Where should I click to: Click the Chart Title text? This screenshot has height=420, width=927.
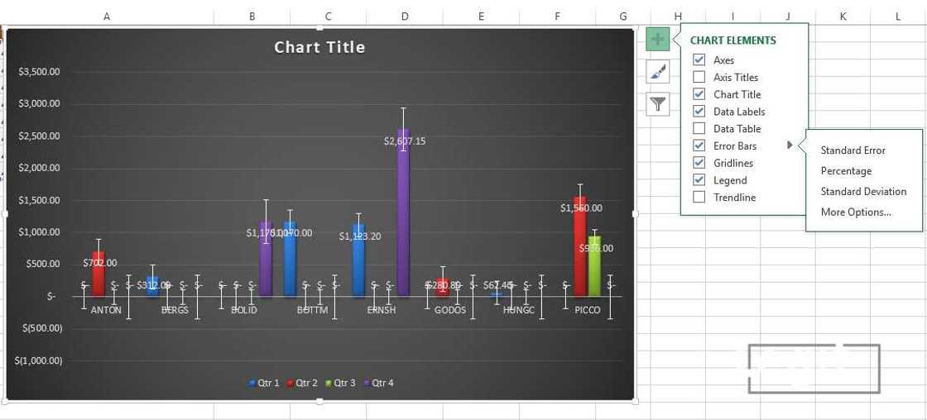[x=319, y=47]
